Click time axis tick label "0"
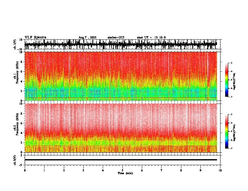248x191 pixels. (25, 170)
